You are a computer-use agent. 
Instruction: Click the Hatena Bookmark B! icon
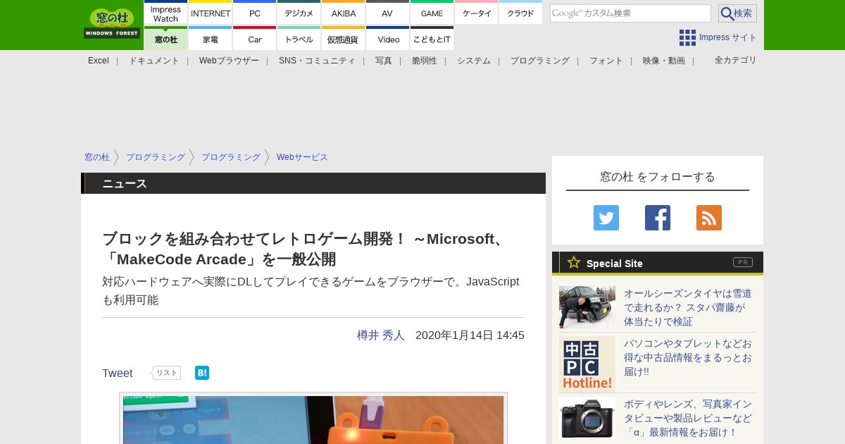[202, 373]
